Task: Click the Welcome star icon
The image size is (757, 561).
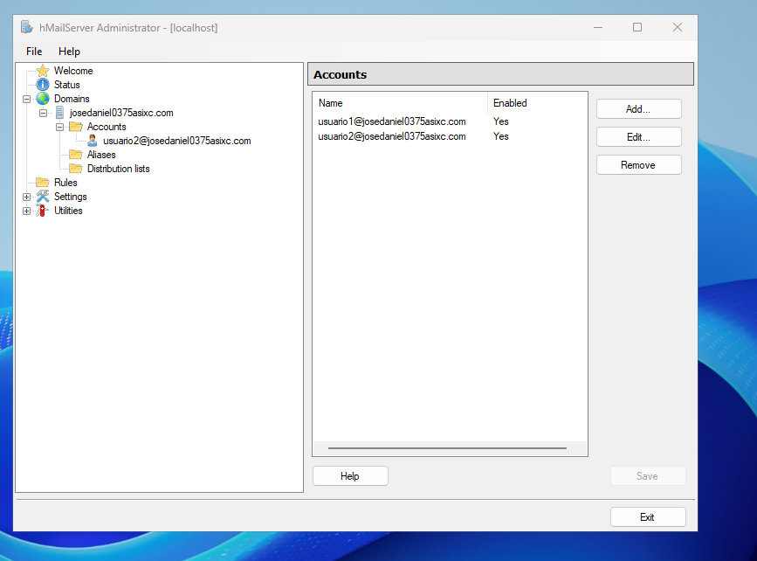Action: pos(43,71)
